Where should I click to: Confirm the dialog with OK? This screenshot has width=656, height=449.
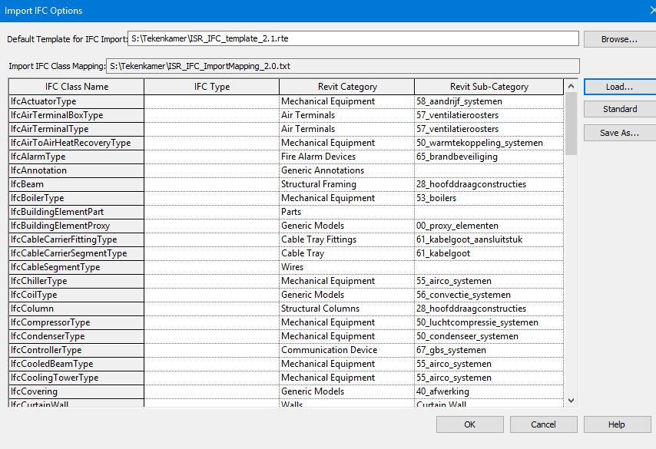point(470,424)
